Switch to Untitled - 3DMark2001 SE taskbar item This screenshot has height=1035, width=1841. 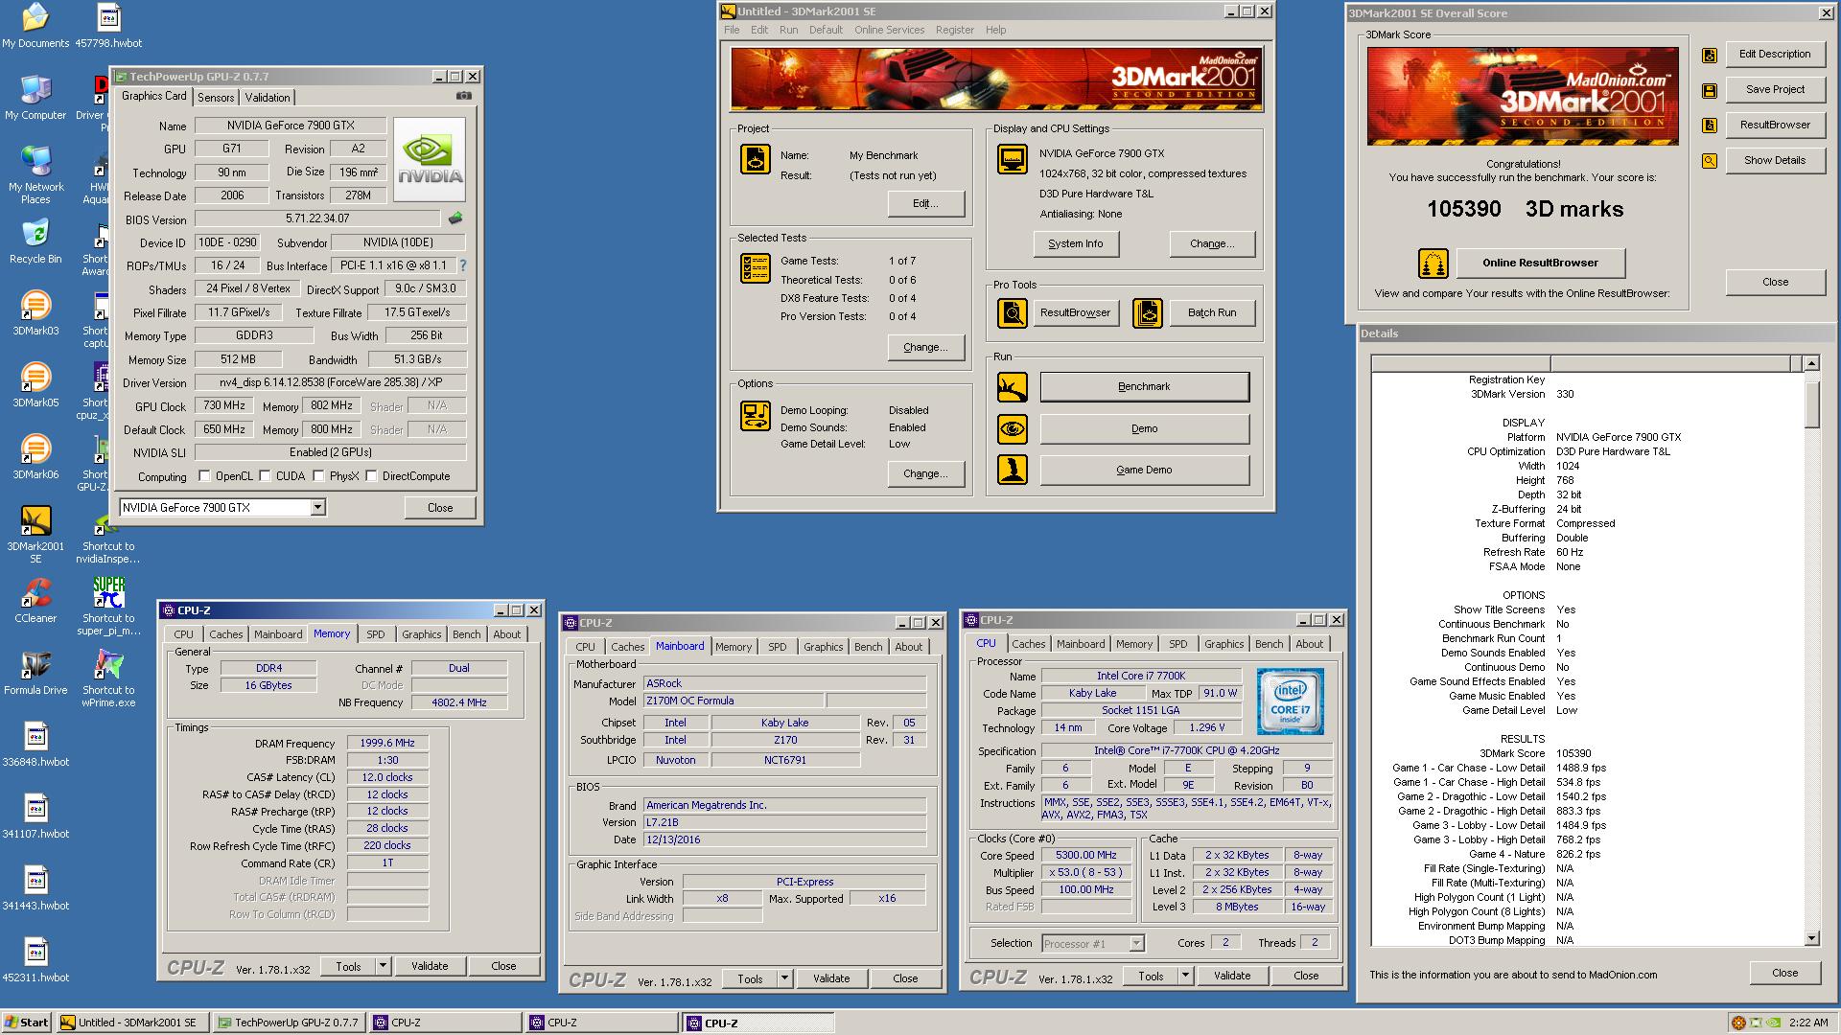132,1023
